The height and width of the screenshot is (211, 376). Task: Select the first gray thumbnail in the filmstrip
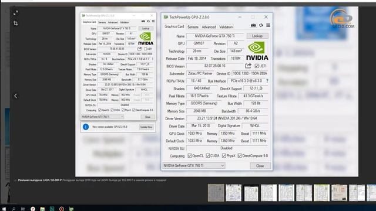216,193
